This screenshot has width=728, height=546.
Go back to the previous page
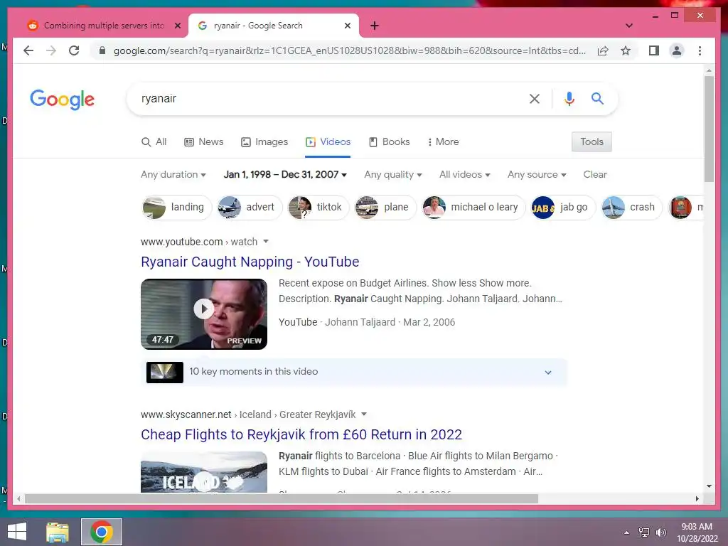[28, 50]
